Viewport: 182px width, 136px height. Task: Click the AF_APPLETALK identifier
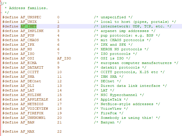[x=34, y=99]
